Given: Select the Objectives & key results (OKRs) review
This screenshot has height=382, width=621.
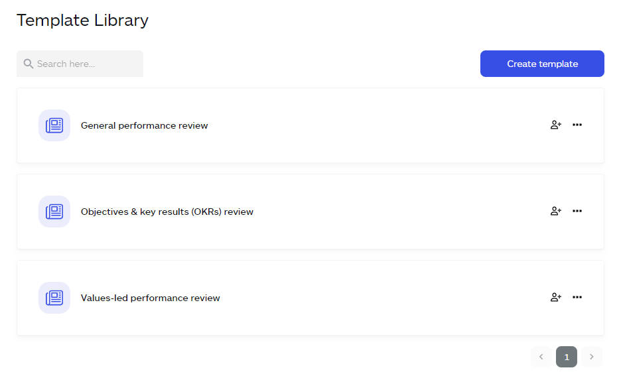Looking at the screenshot, I should [x=166, y=212].
